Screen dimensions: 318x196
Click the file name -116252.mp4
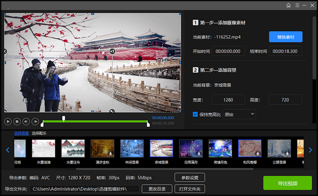tap(228, 37)
